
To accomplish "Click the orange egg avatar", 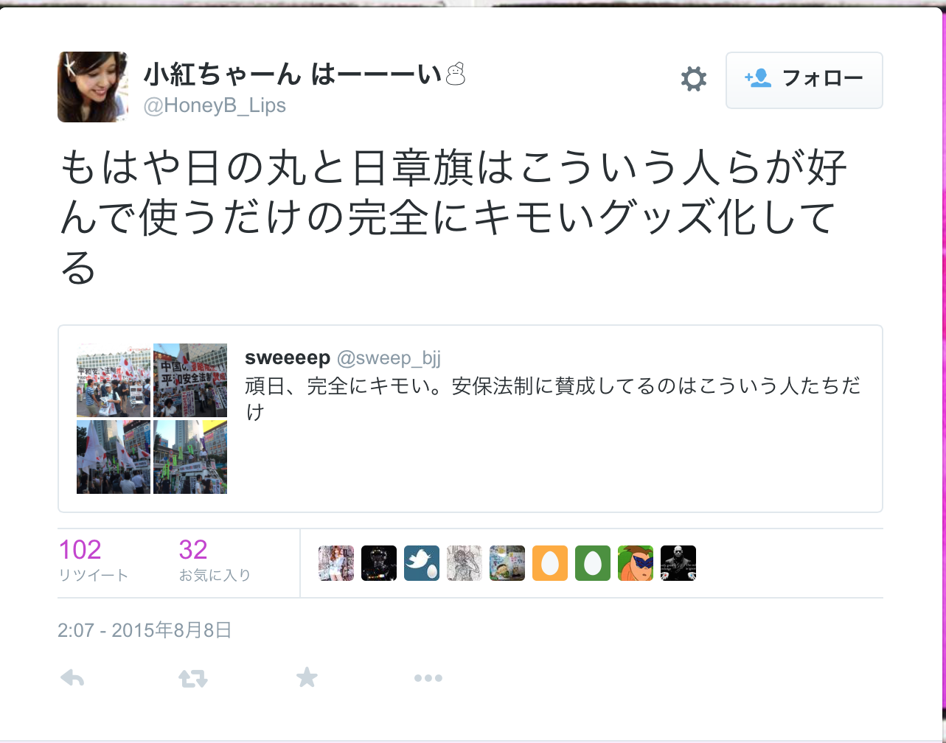I will click(x=550, y=563).
